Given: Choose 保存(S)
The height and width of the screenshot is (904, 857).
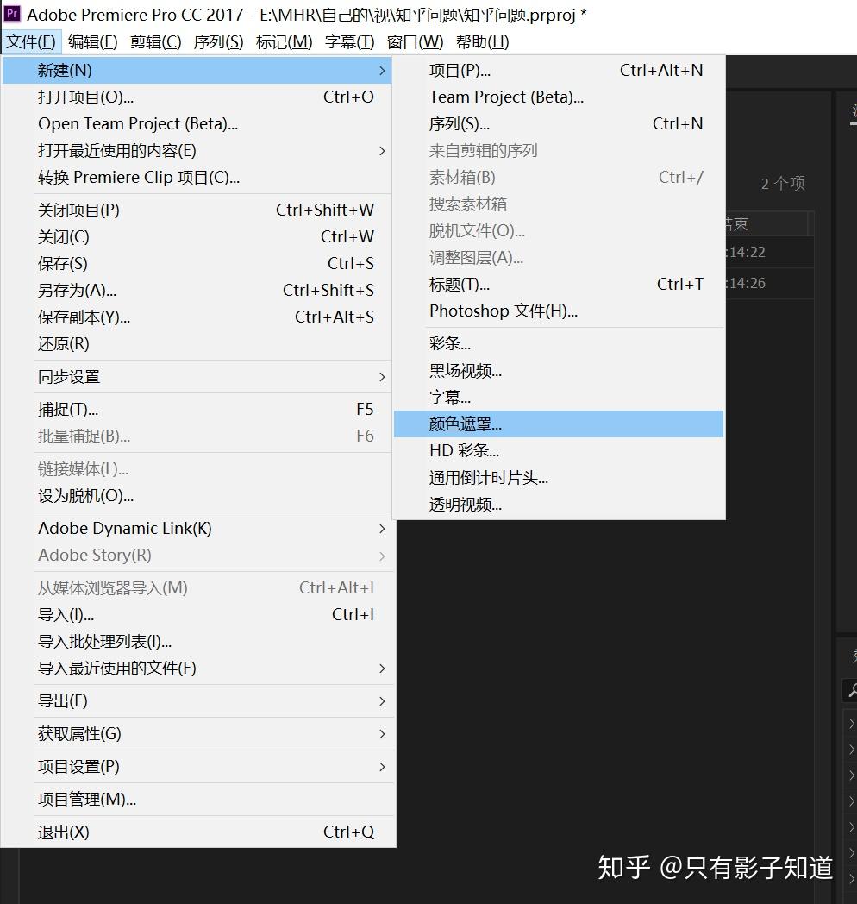Looking at the screenshot, I should click(x=197, y=263).
